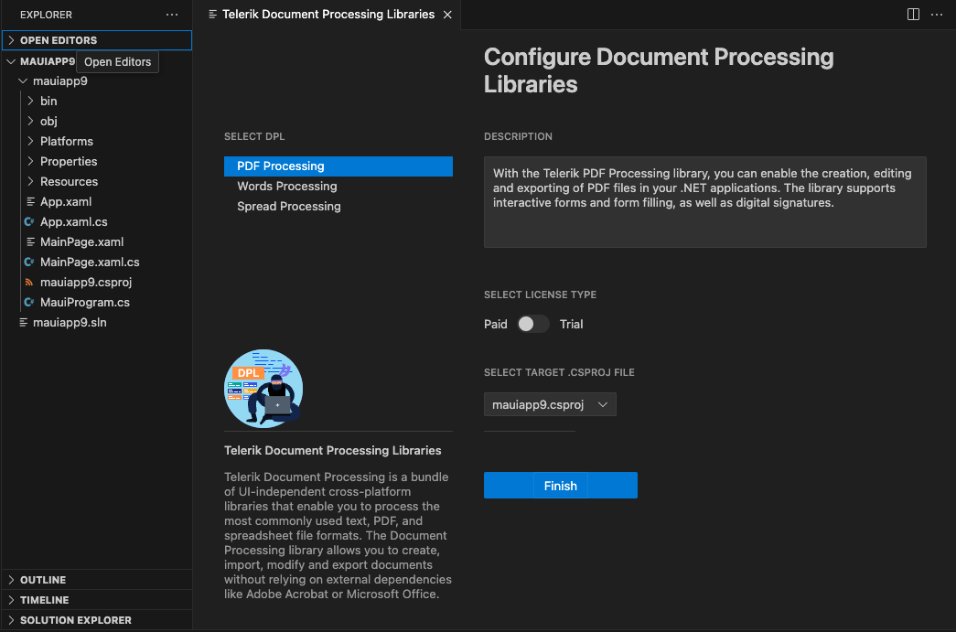This screenshot has width=956, height=632.
Task: Open App.xaml file
Action: point(66,202)
